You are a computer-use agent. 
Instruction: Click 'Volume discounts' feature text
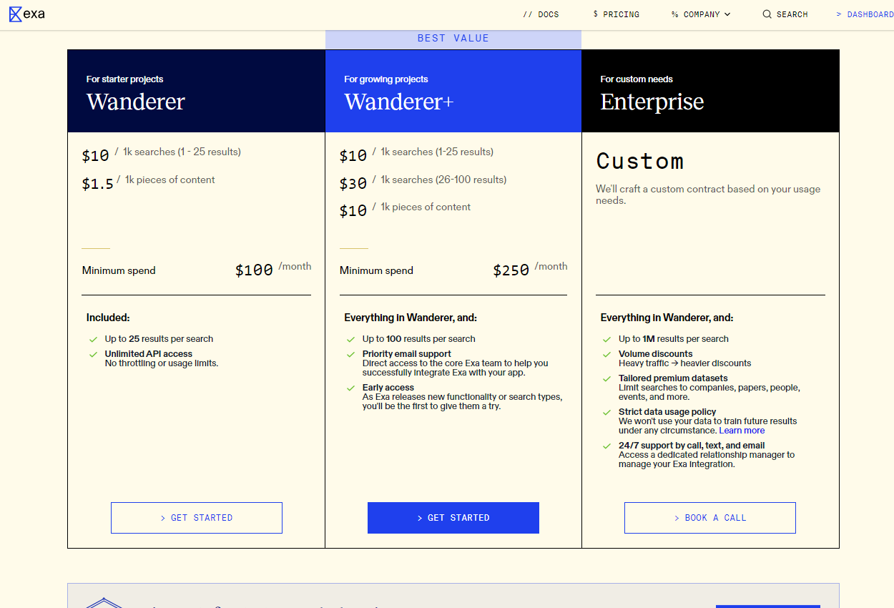pyautogui.click(x=656, y=354)
